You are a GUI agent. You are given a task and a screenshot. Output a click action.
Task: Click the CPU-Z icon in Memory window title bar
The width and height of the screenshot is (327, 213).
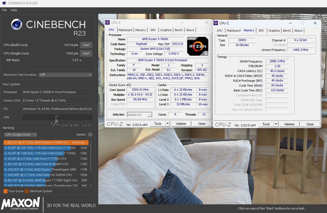coord(216,23)
